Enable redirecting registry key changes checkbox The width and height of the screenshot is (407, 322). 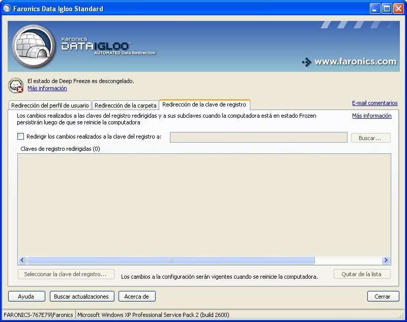(x=20, y=137)
